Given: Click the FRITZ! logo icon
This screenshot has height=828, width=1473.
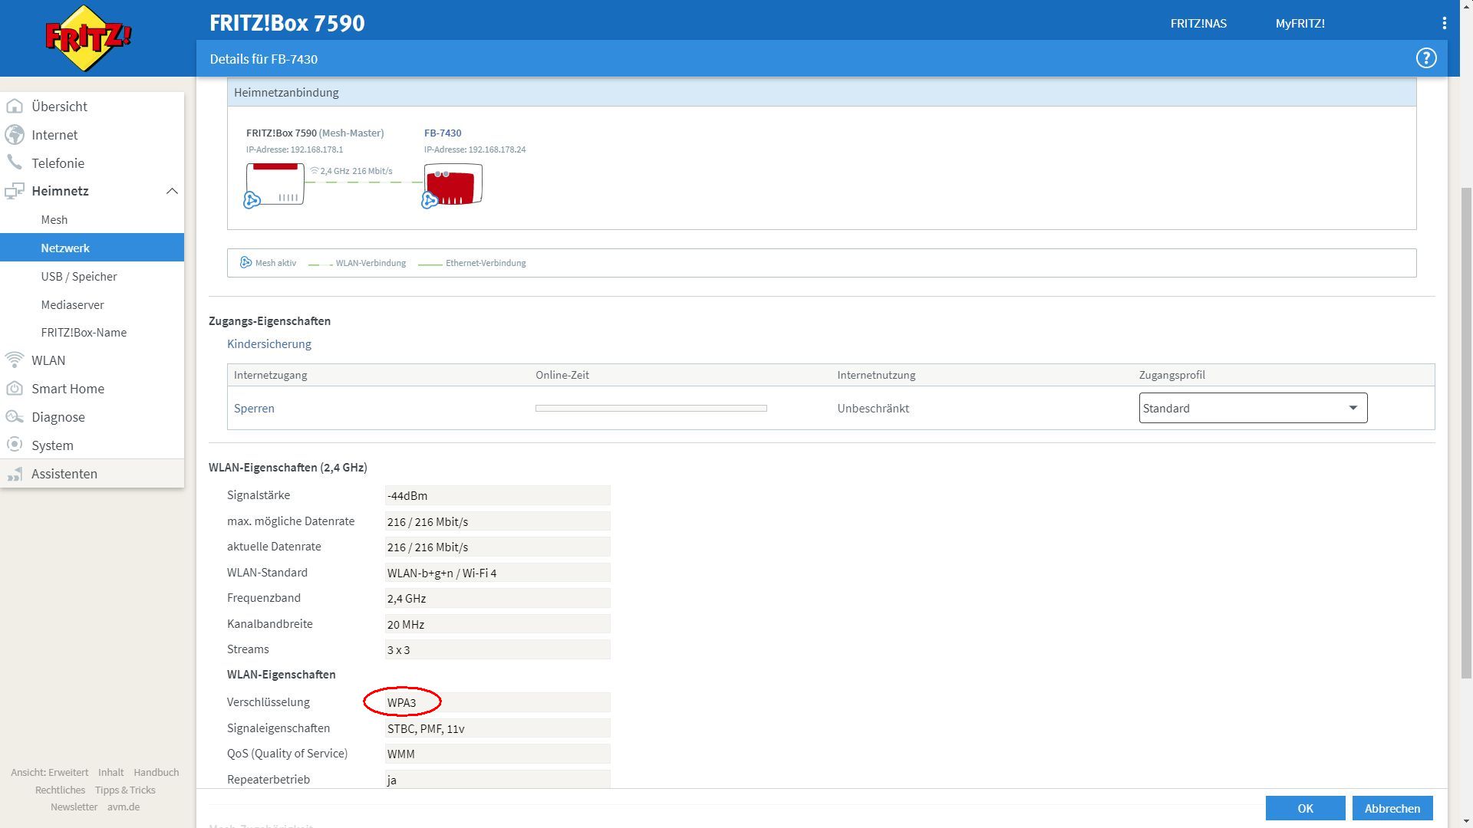Looking at the screenshot, I should (88, 38).
